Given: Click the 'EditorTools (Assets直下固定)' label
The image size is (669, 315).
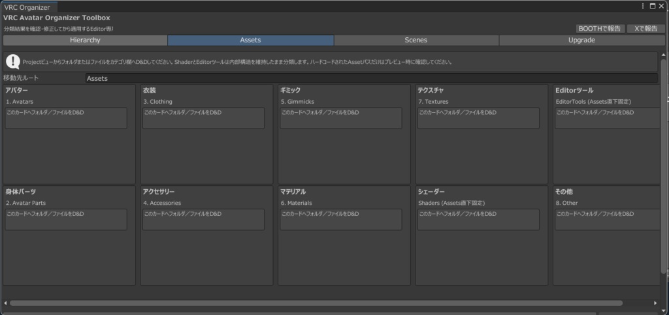Looking at the screenshot, I should pos(593,102).
